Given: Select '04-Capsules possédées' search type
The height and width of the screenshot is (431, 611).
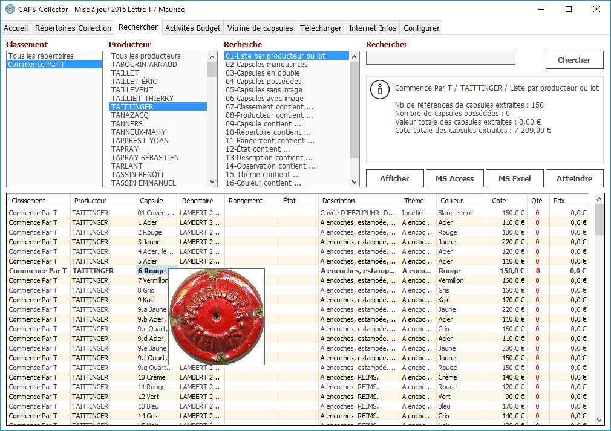Looking at the screenshot, I should point(287,82).
